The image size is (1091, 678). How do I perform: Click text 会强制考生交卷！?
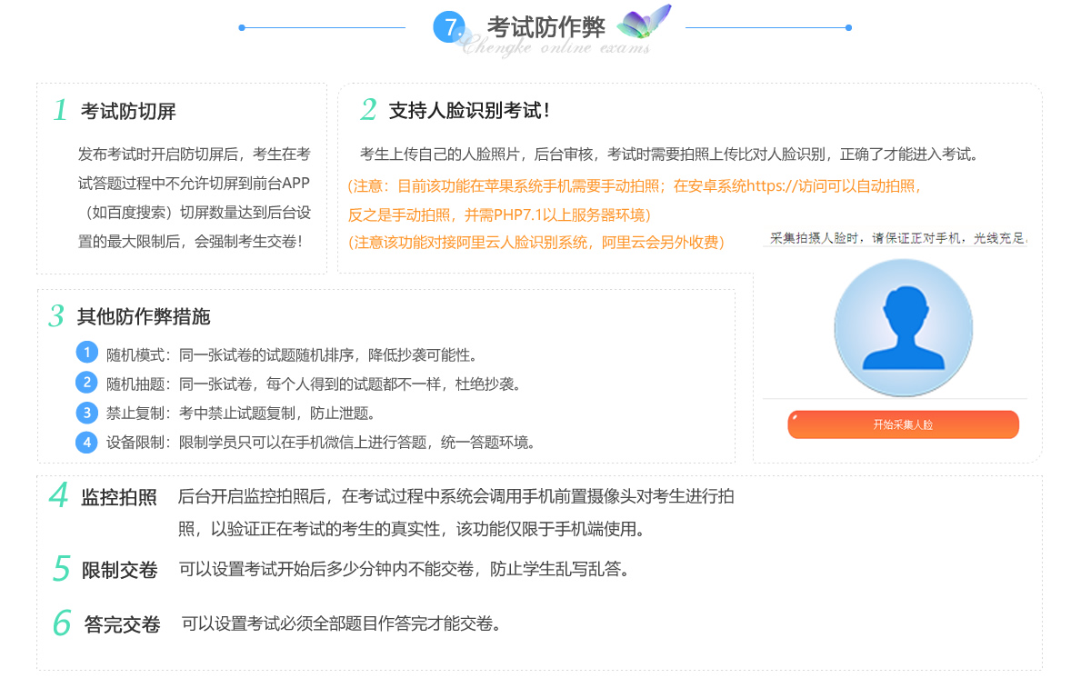tap(248, 242)
